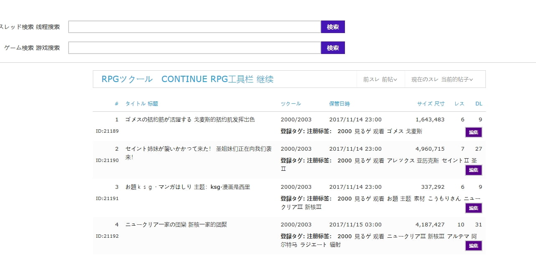Click size value 4,187,427
The image size is (536, 257).
(x=430, y=225)
